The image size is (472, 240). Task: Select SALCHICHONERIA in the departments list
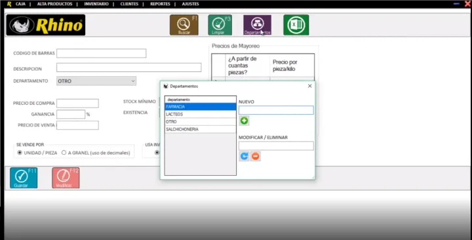tap(201, 129)
